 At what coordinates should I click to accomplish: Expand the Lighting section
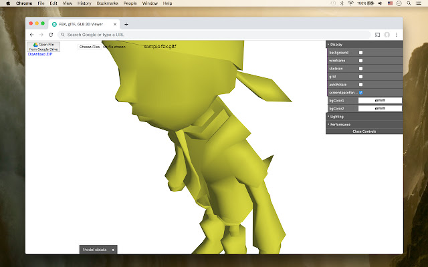[364, 117]
